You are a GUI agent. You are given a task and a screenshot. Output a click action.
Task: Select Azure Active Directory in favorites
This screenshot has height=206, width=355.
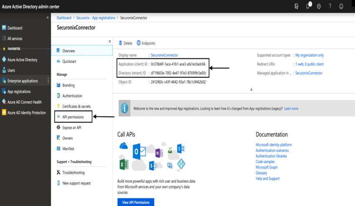22,60
